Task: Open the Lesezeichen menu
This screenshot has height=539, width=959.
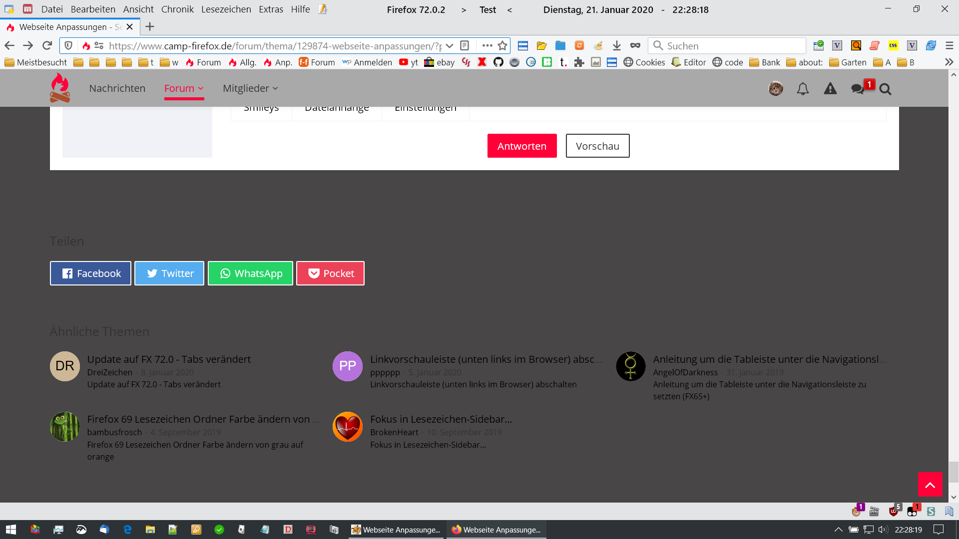Action: (226, 9)
